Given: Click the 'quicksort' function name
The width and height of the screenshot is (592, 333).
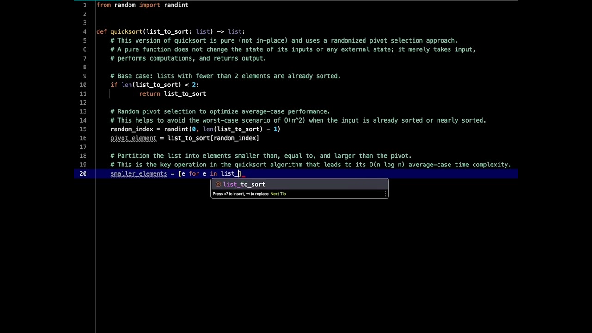Looking at the screenshot, I should point(126,32).
